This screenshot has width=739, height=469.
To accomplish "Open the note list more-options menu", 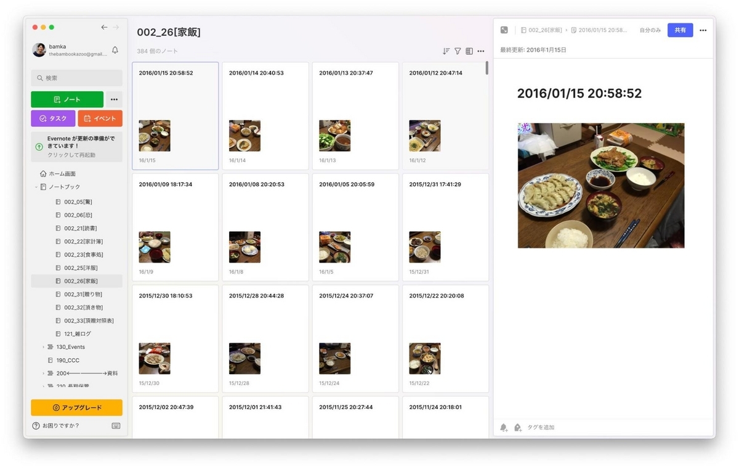I will point(481,51).
